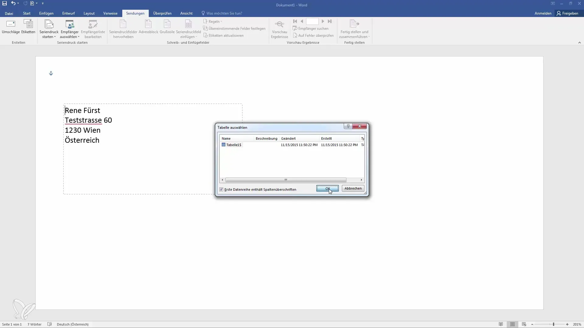Viewport: 584px width, 328px height.
Task: Click the Beschreibung column header
Action: [266, 138]
